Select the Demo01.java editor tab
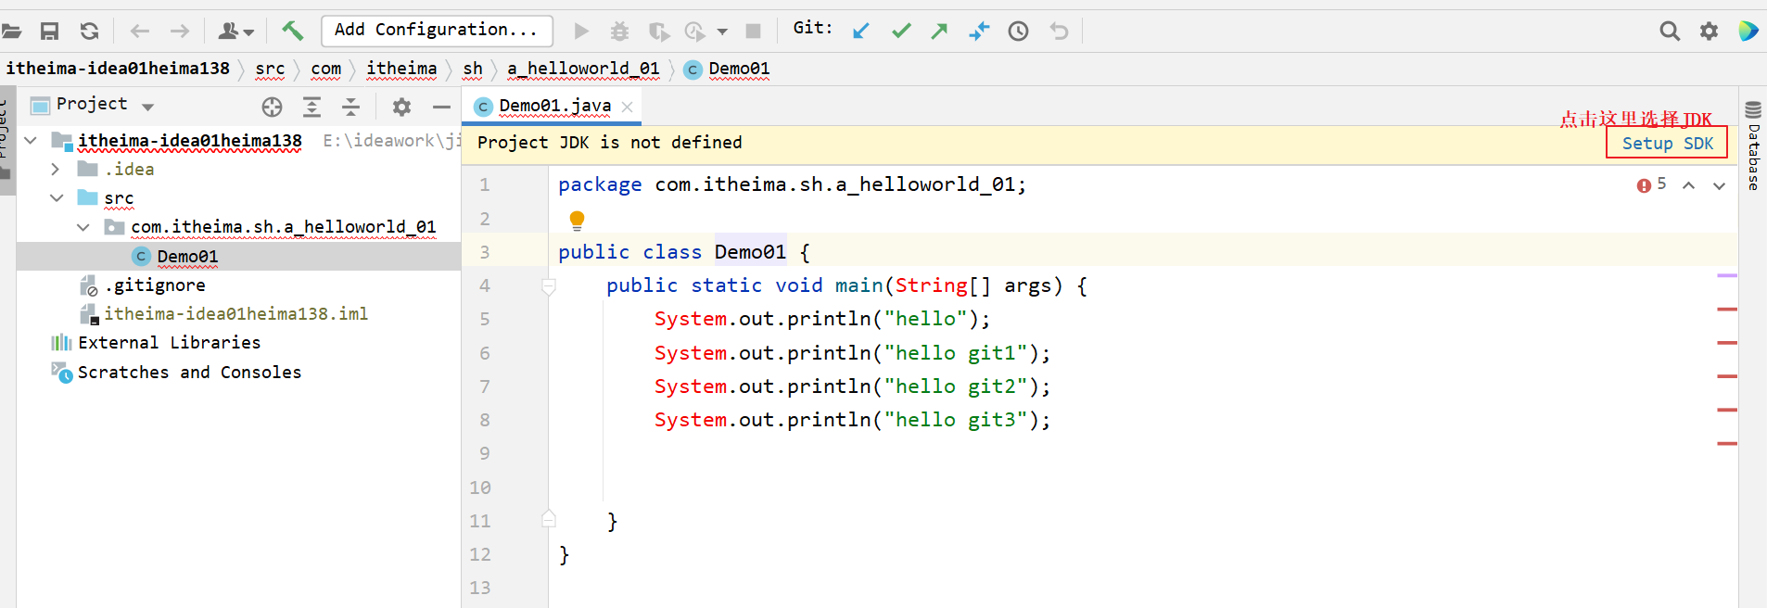 553,107
